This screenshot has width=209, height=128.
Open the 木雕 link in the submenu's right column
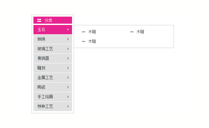(x=140, y=32)
